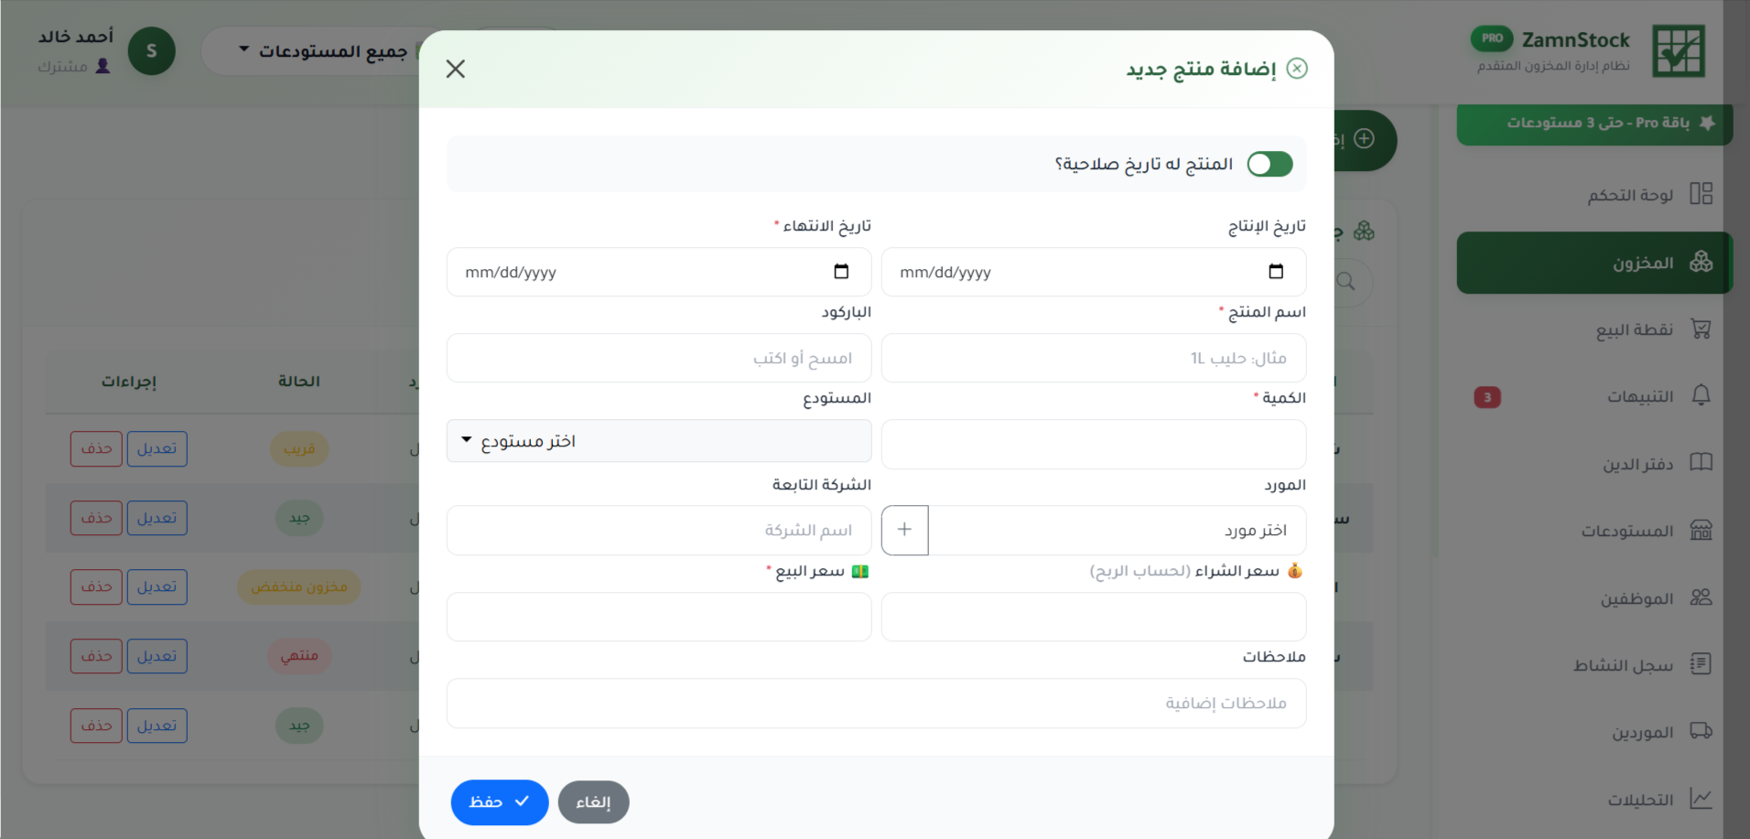
Task: Click the expiry date input field
Action: point(659,272)
